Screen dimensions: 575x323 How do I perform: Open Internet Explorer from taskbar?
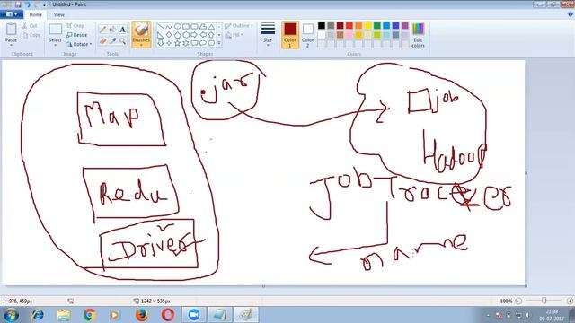pos(38,315)
